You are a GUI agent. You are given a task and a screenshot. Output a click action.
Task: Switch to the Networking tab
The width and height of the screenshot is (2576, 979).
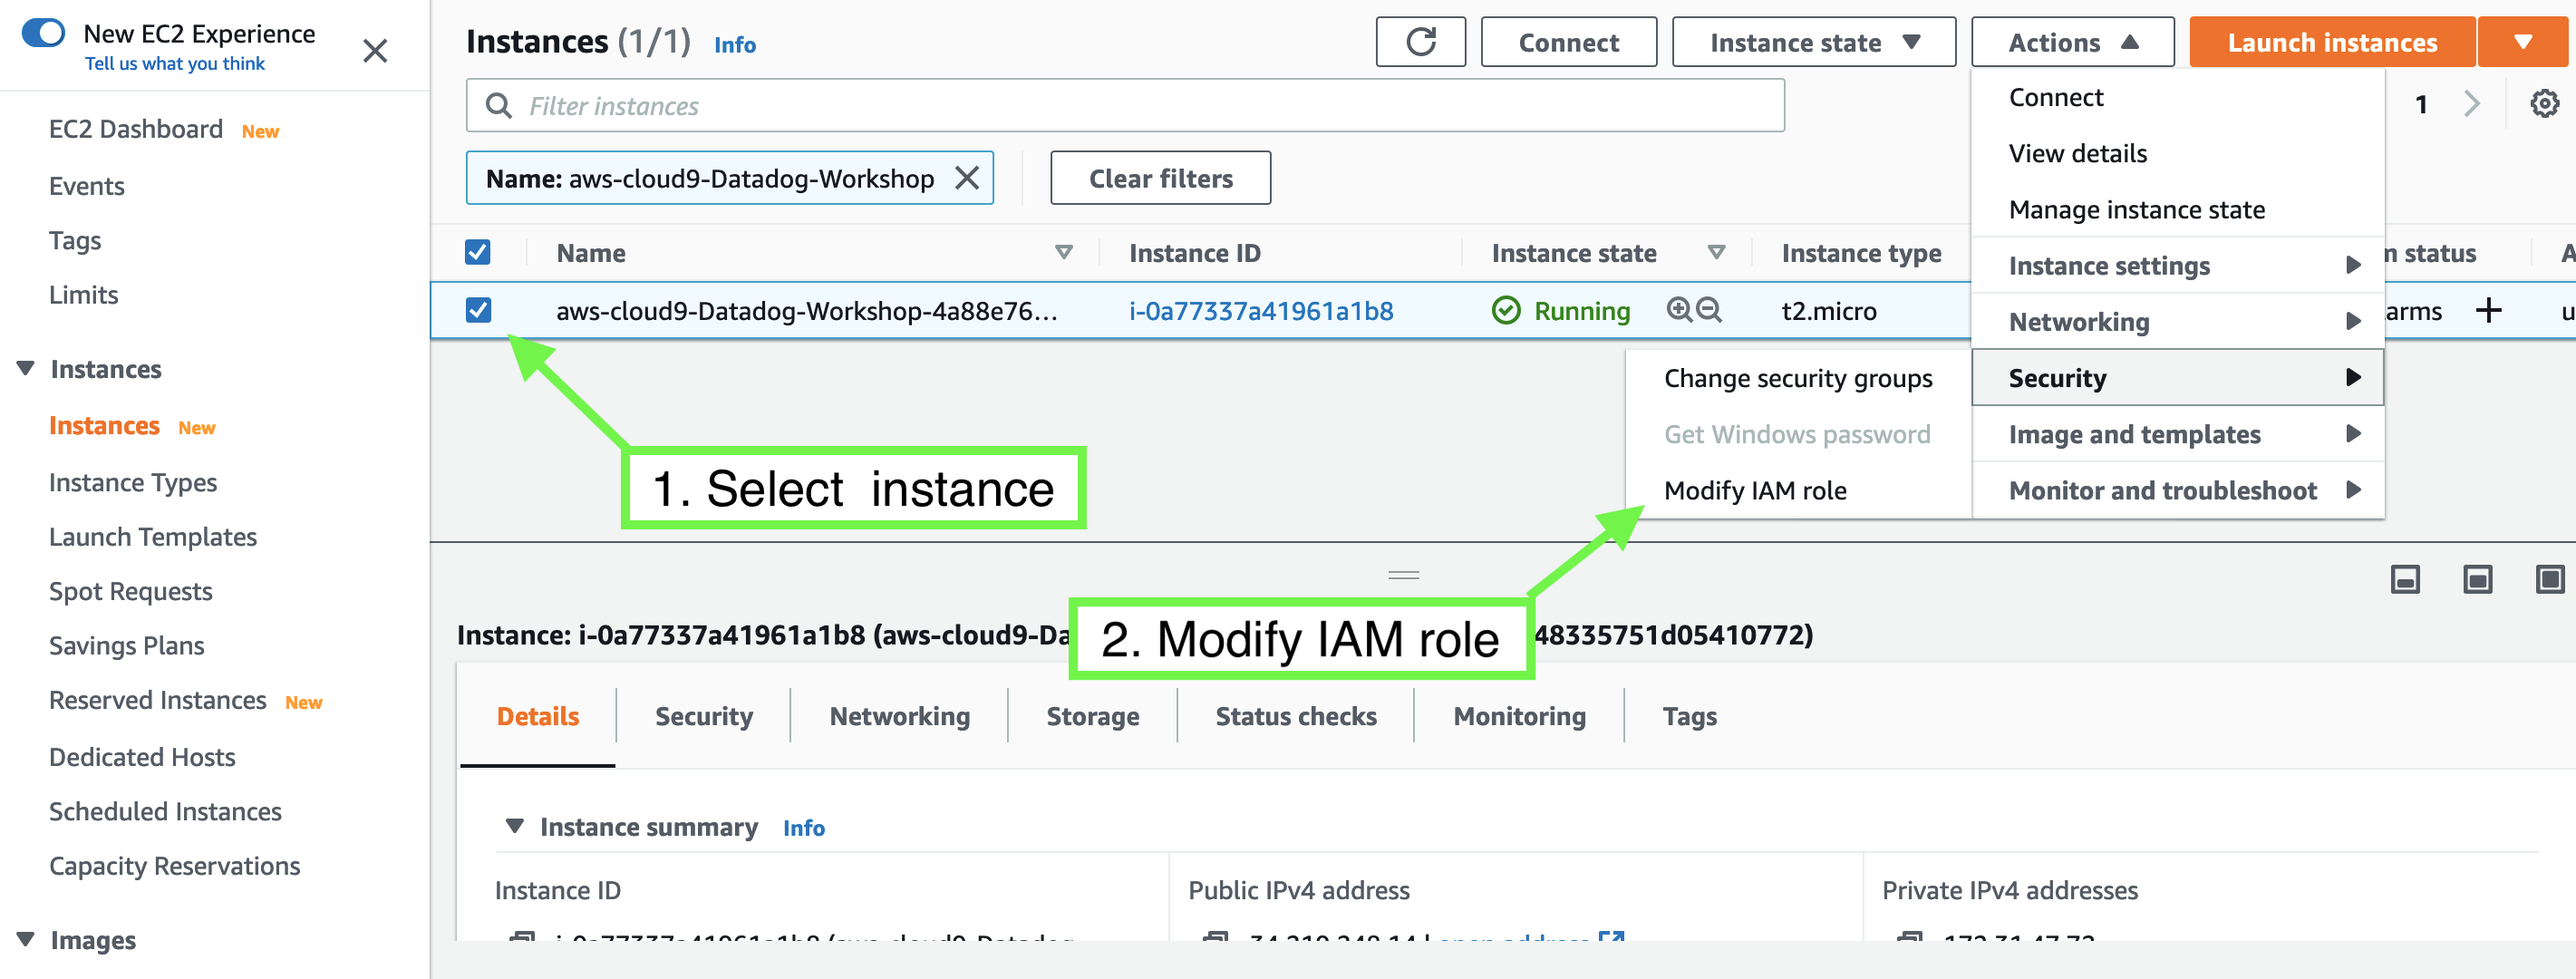(899, 716)
